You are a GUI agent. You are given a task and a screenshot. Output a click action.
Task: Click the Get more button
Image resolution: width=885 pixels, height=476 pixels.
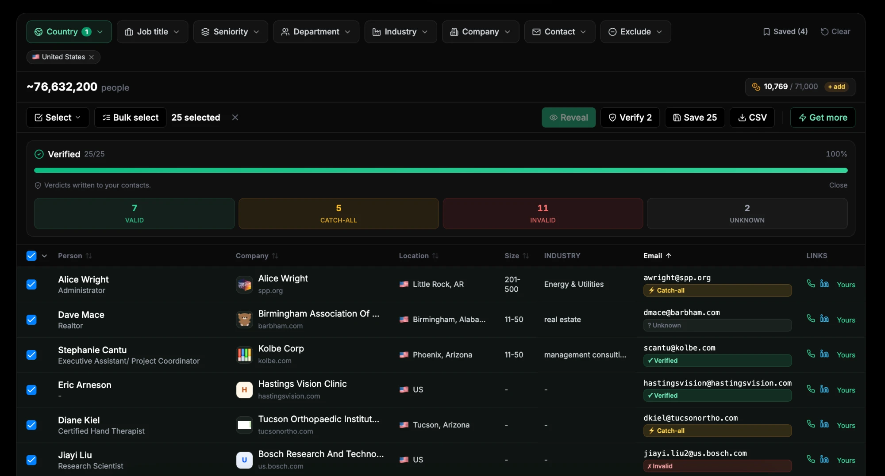click(823, 118)
